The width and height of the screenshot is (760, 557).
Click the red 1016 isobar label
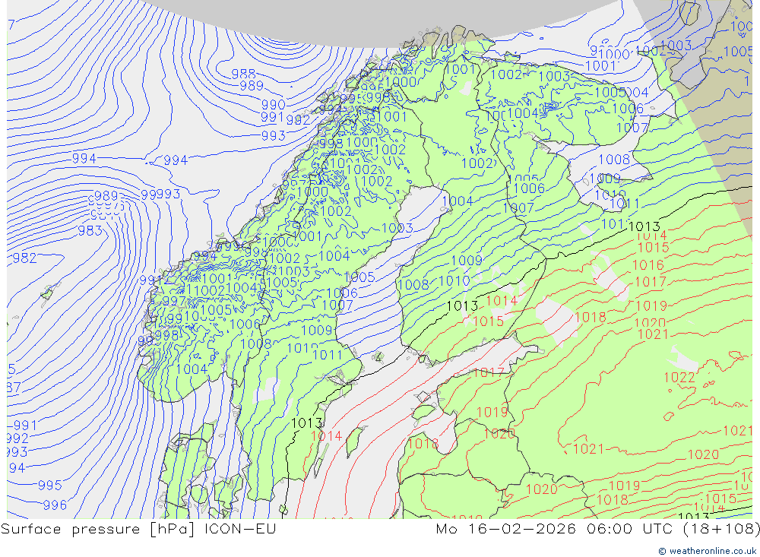pyautogui.click(x=648, y=265)
